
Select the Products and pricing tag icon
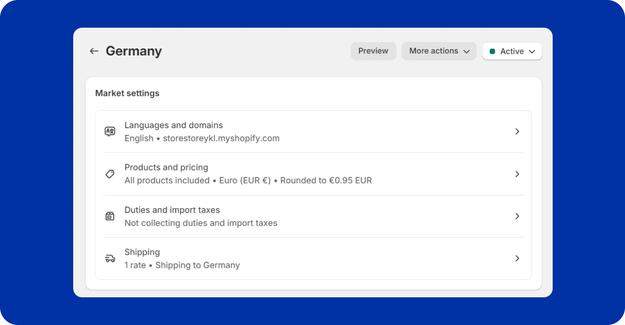pyautogui.click(x=110, y=174)
